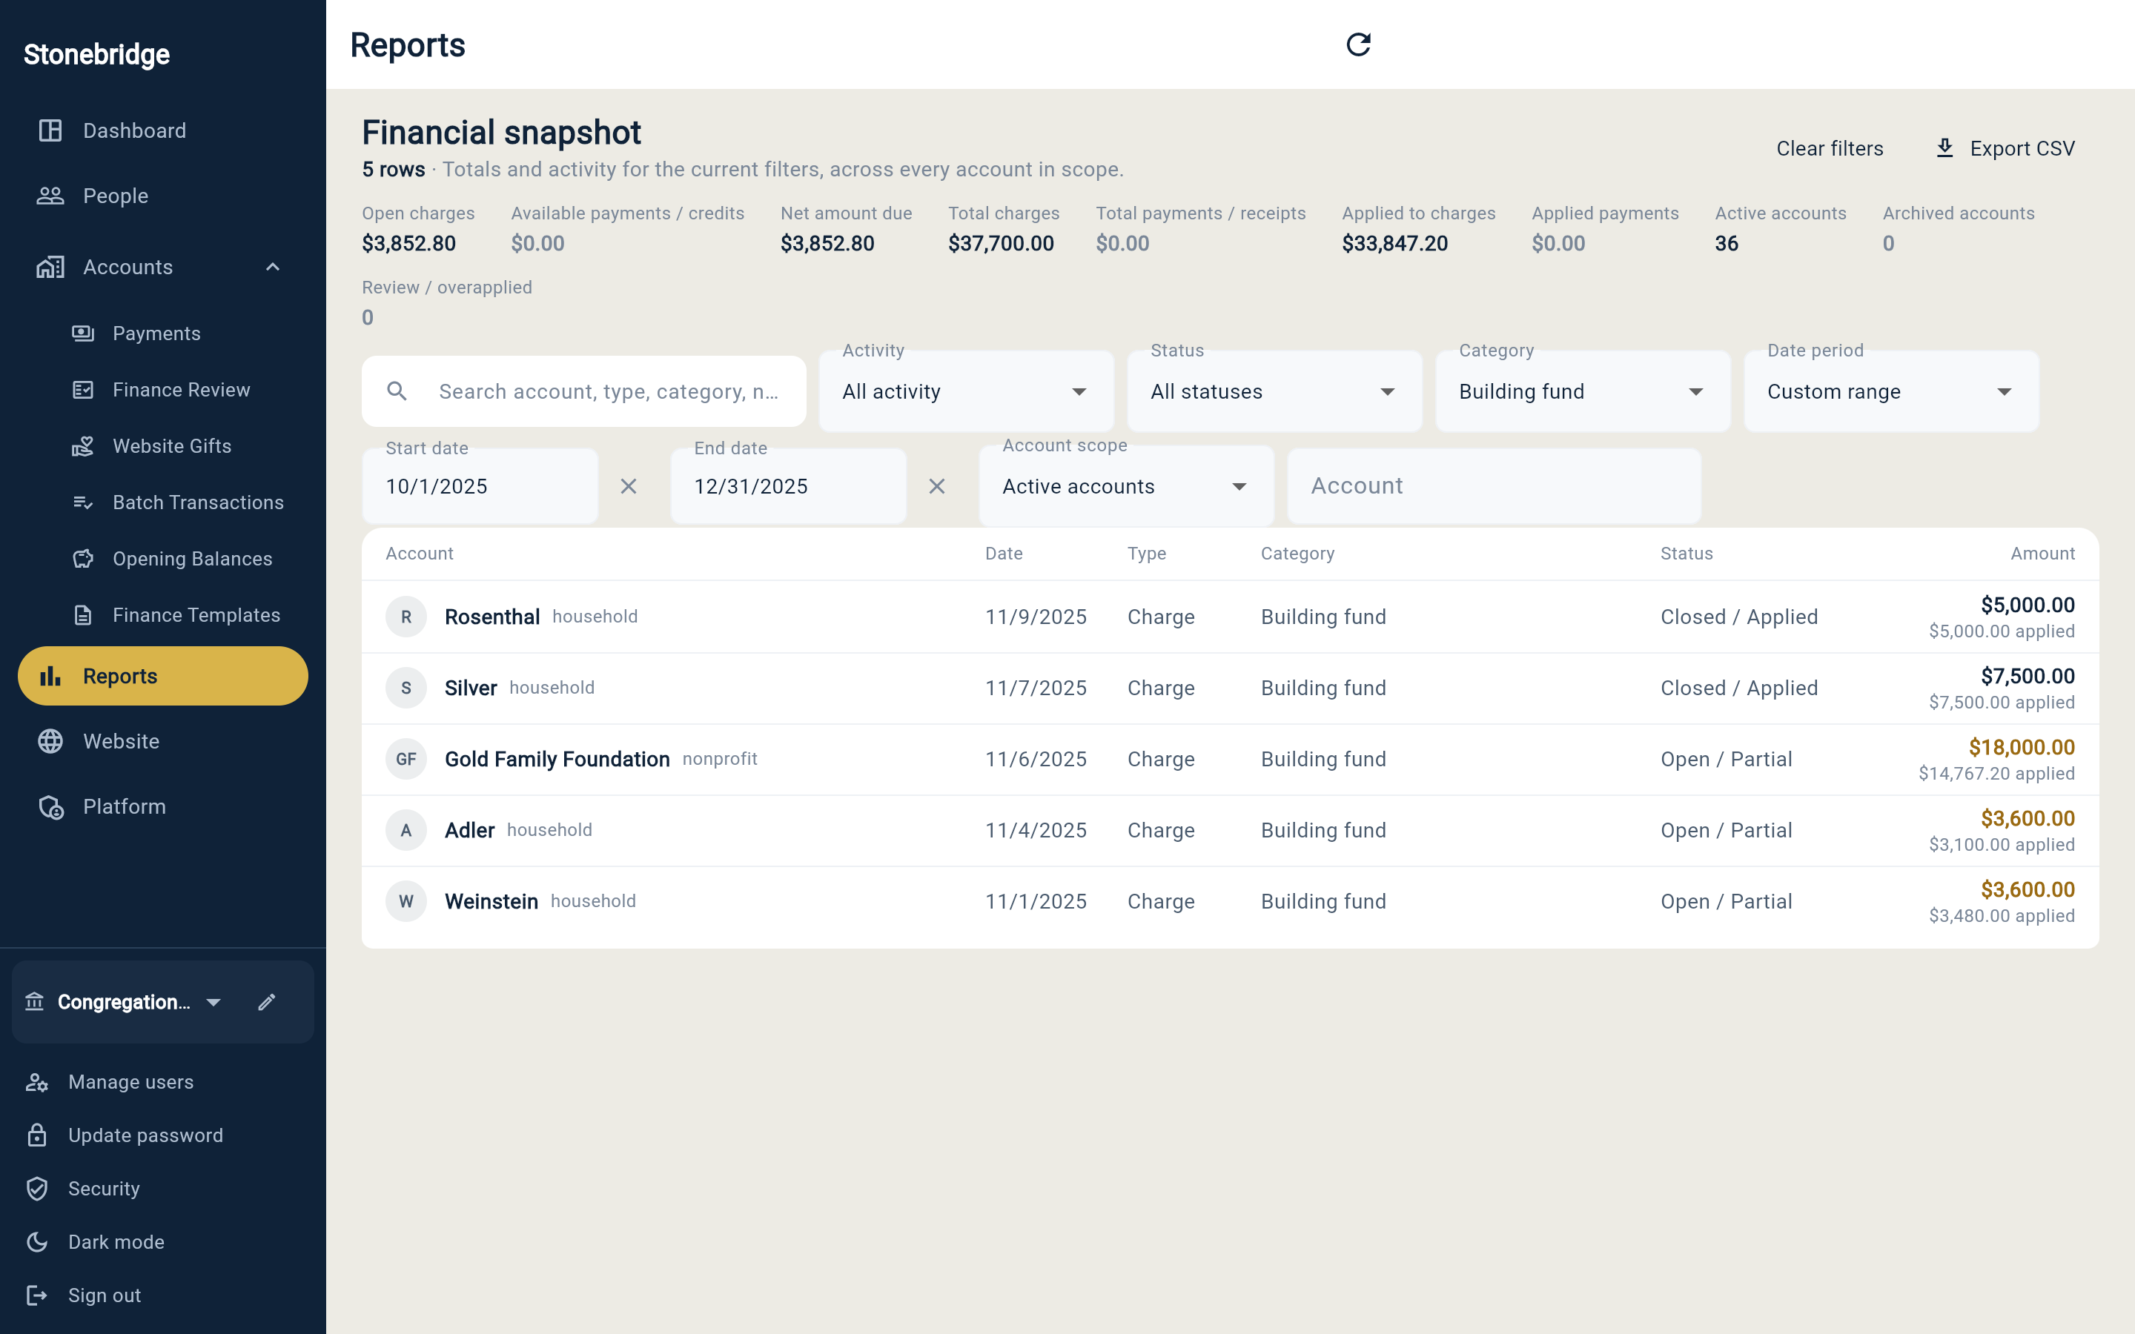Open the Activity dropdown showing All activity

click(x=966, y=392)
